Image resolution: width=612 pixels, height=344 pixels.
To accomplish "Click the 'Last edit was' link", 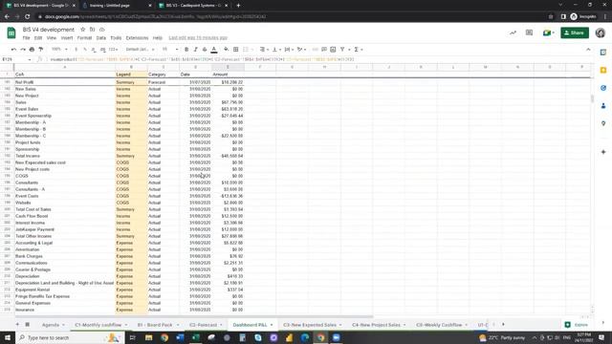I will pyautogui.click(x=198, y=38).
